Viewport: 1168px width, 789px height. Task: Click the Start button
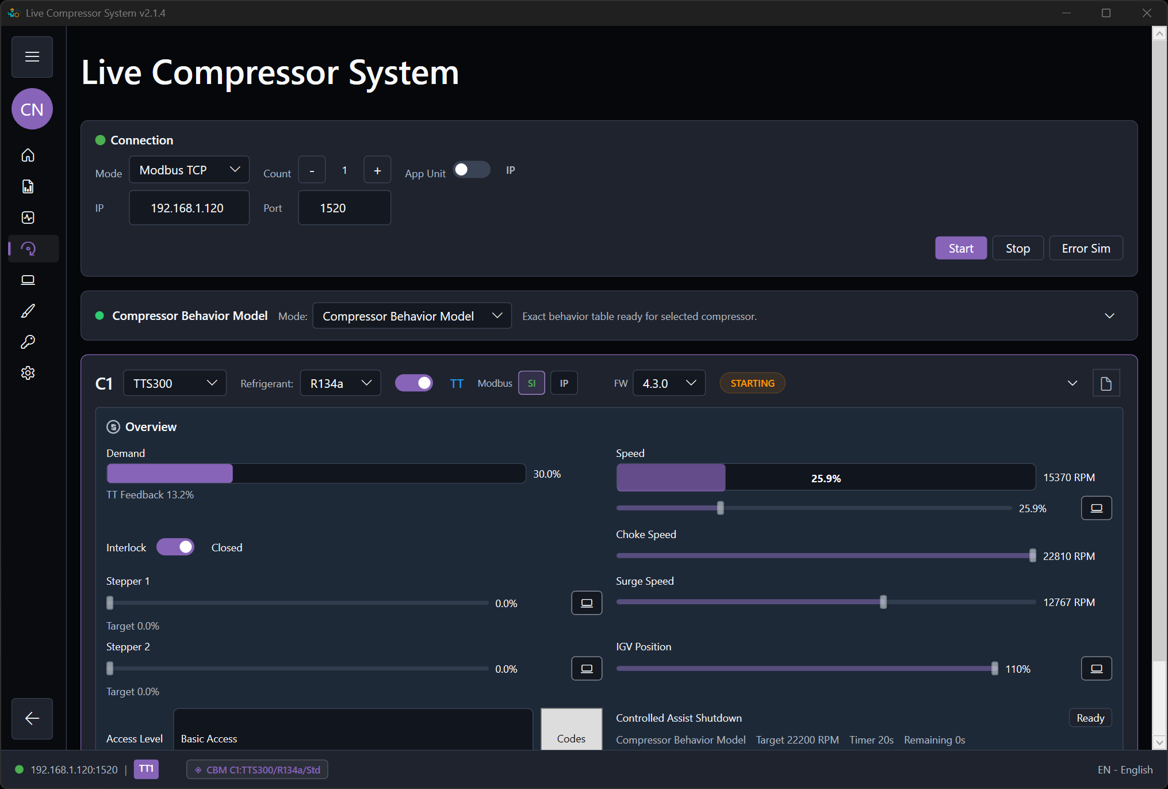tap(961, 249)
